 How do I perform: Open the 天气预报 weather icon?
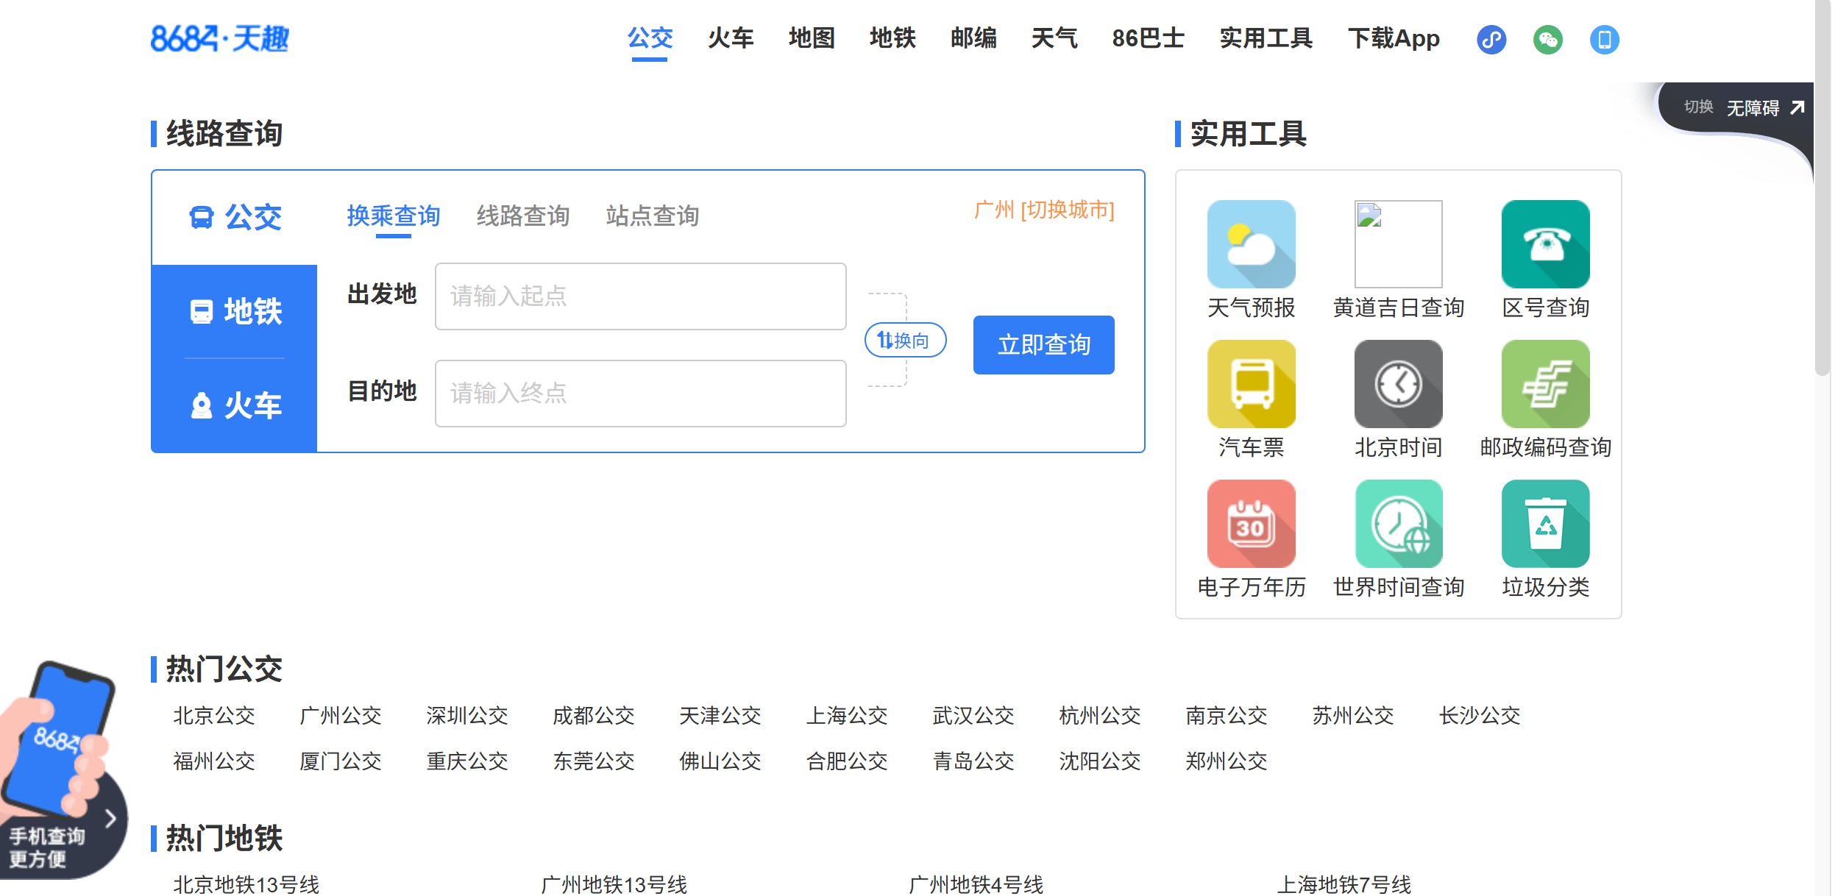coord(1251,243)
